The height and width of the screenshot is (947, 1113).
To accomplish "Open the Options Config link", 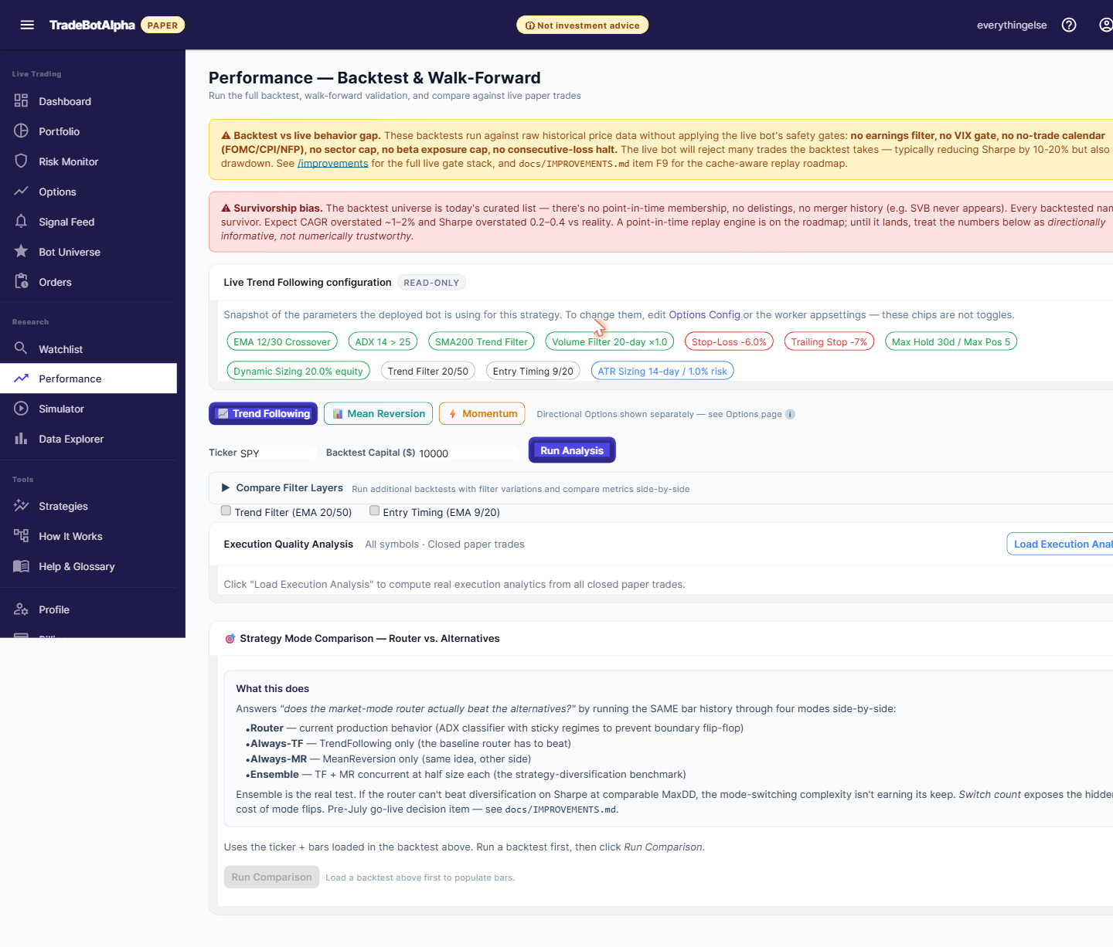I will (704, 314).
